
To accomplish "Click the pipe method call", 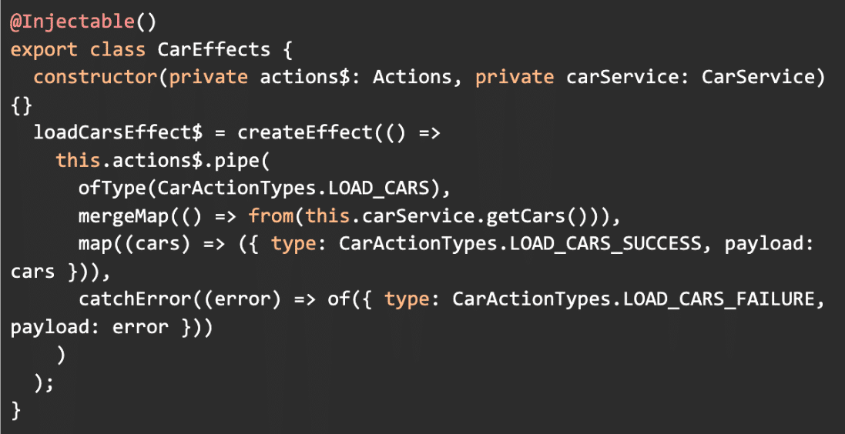I will click(x=236, y=160).
